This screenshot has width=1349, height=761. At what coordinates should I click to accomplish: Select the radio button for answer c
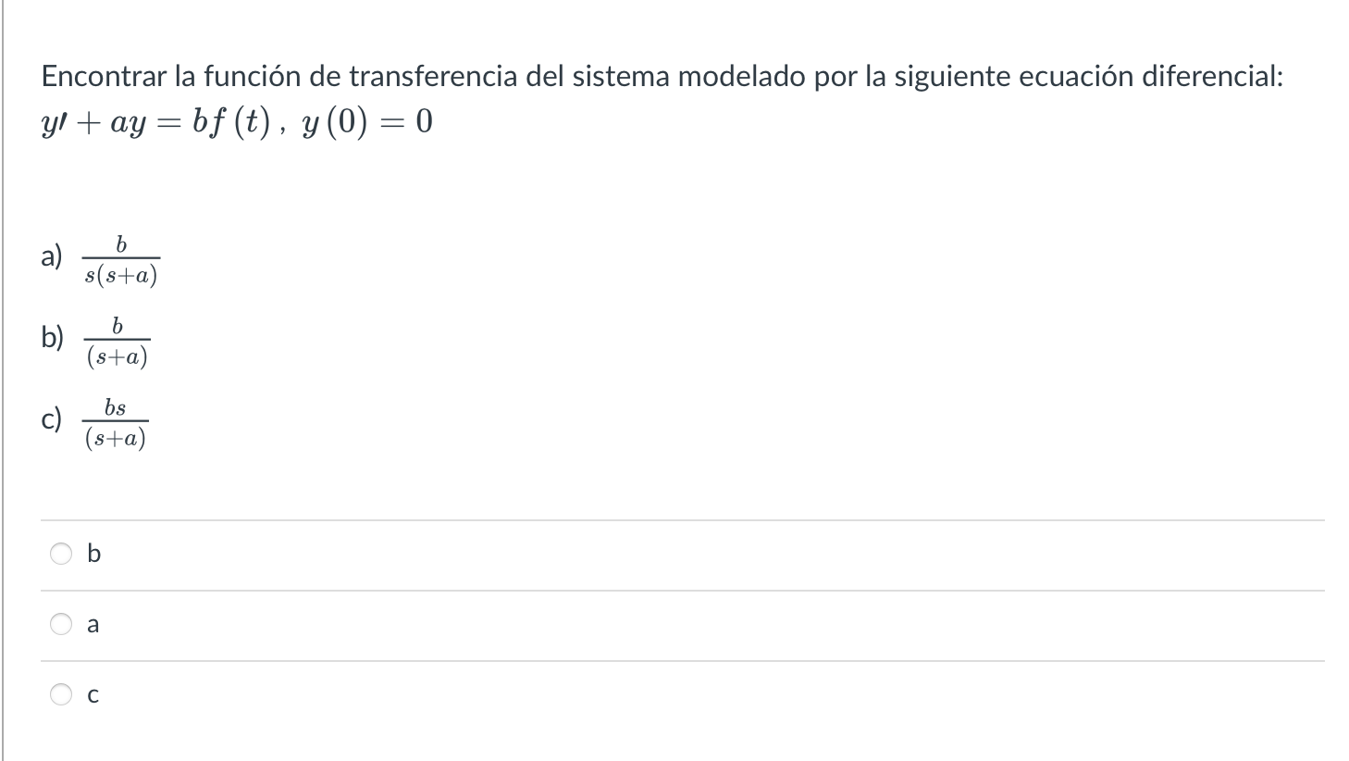pos(61,693)
